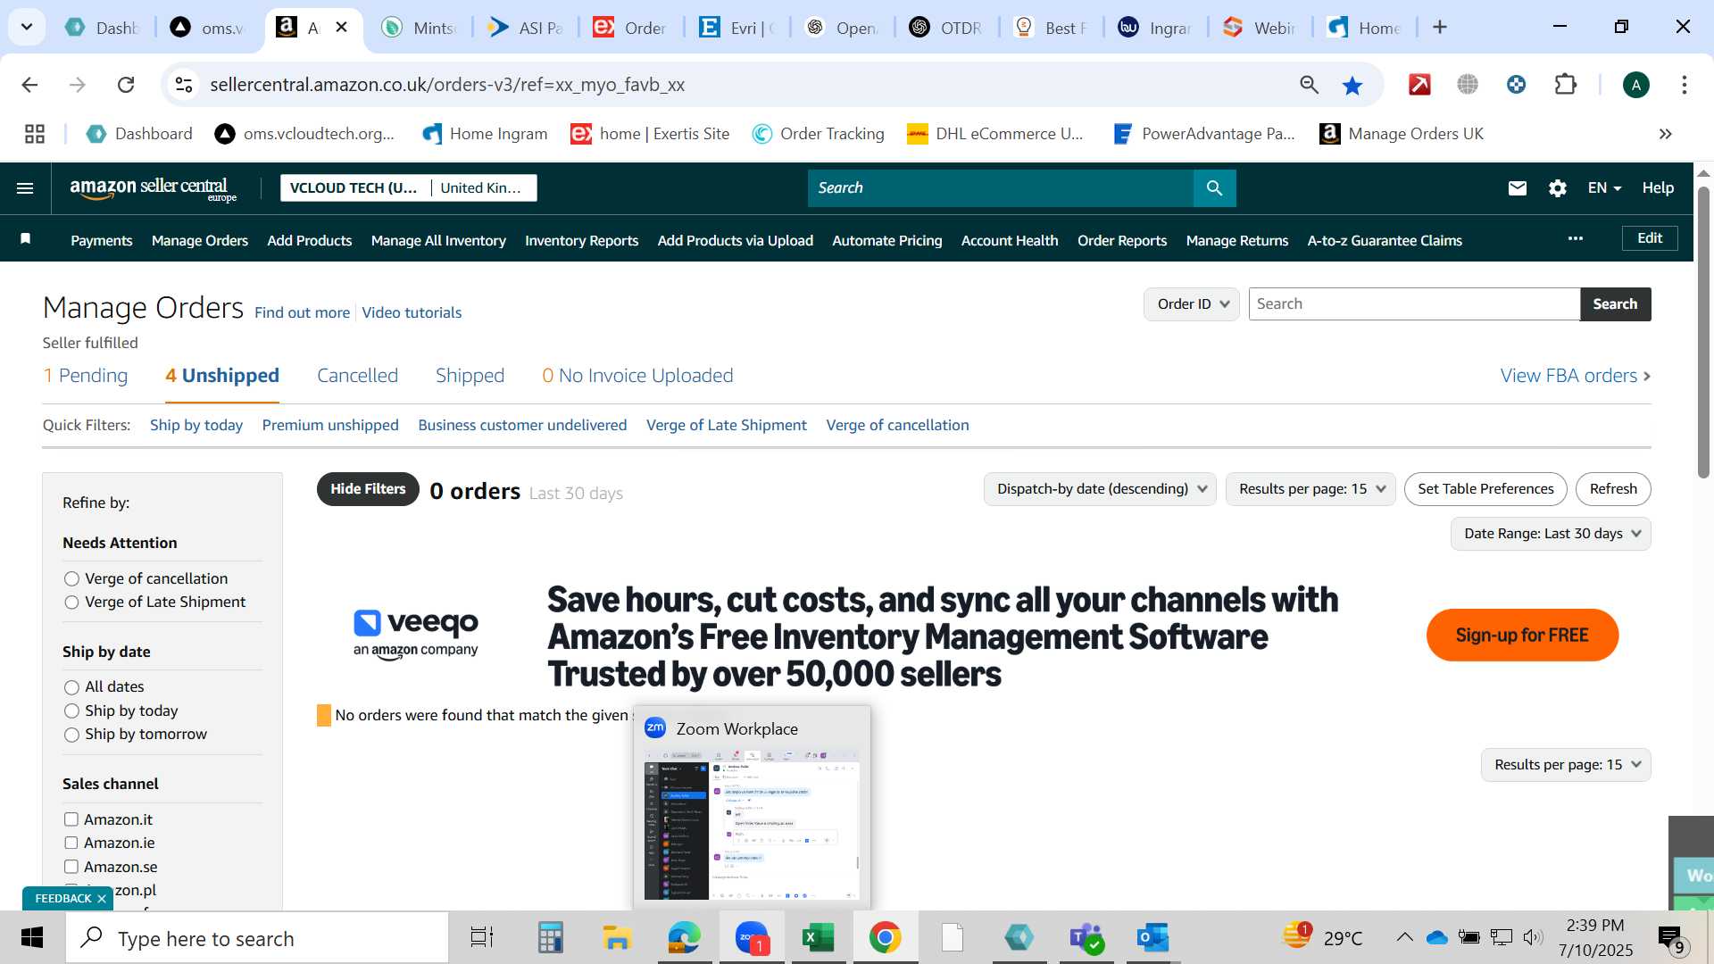Click the Seller Central search magnifier button
1714x964 pixels.
[x=1214, y=188]
